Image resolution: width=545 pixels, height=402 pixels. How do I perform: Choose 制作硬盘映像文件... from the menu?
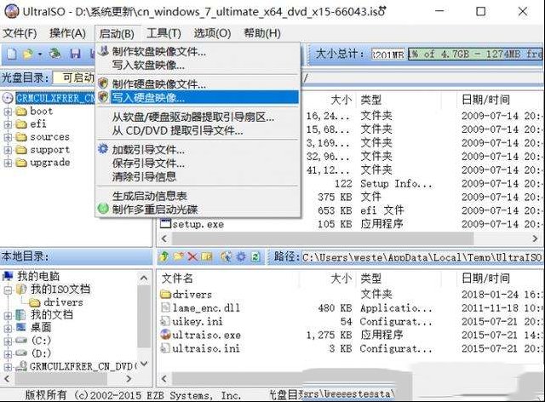coord(198,83)
